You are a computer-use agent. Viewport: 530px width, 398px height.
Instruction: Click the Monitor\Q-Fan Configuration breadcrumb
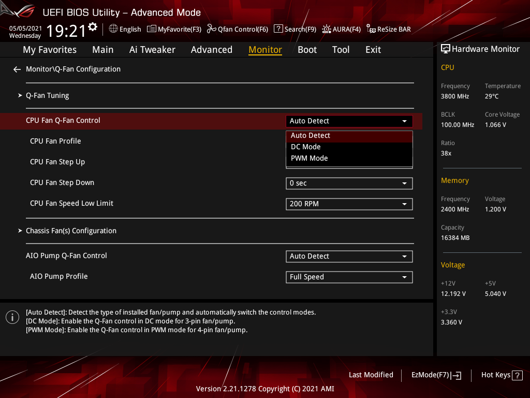(x=73, y=69)
